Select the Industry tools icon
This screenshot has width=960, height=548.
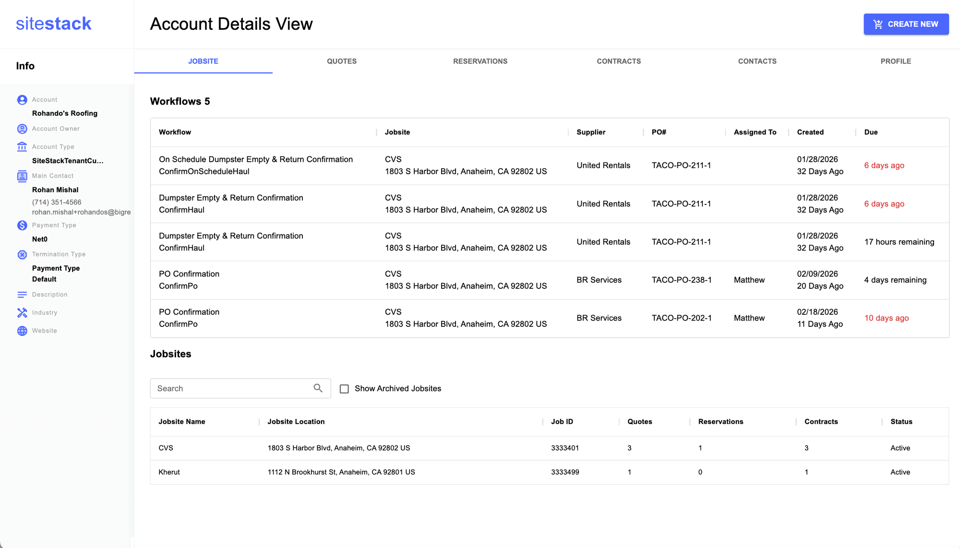click(22, 312)
